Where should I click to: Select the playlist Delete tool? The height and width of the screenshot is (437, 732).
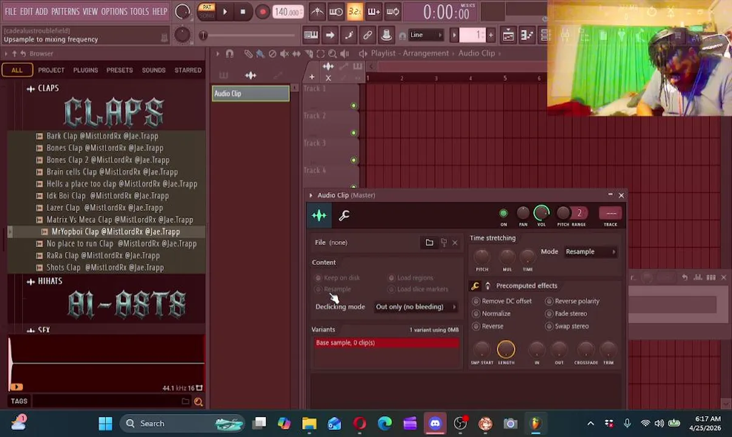[272, 53]
